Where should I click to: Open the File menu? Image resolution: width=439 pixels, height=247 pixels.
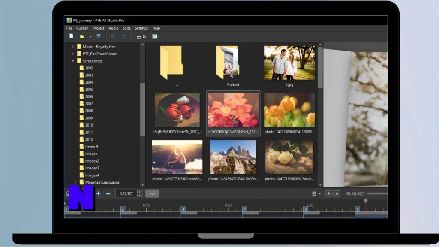coord(69,28)
